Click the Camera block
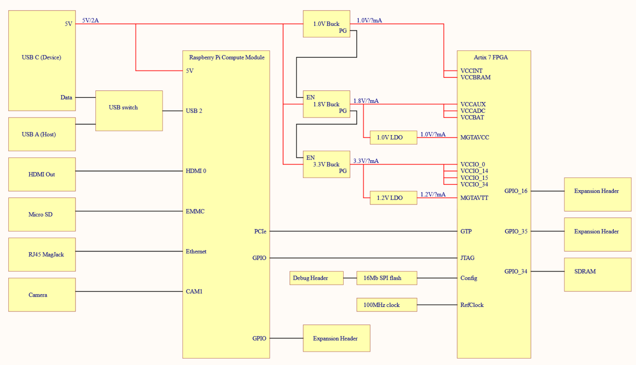The image size is (636, 365). pyautogui.click(x=42, y=295)
